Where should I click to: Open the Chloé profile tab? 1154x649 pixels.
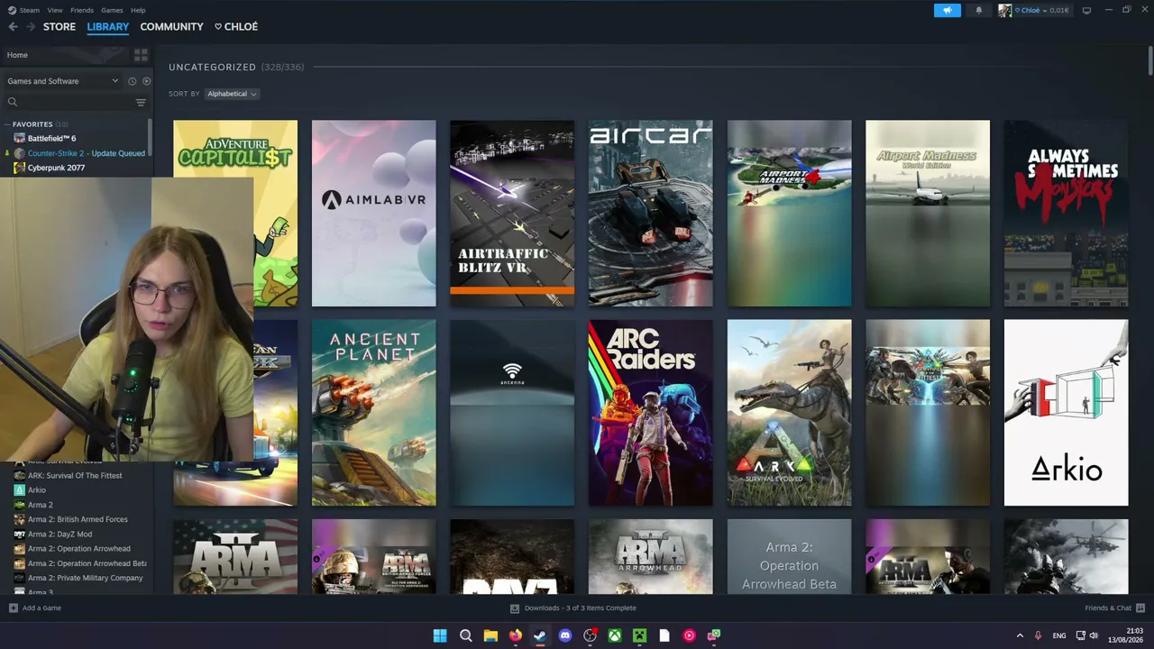tap(236, 27)
